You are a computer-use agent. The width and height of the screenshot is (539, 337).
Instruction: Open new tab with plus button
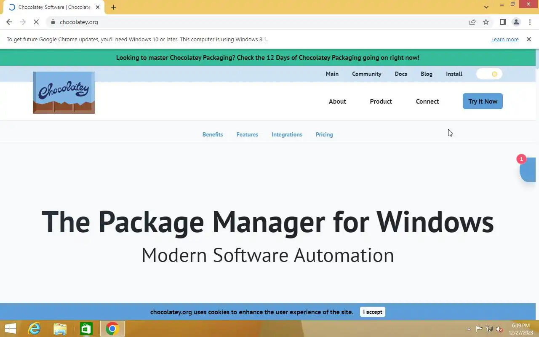113,7
